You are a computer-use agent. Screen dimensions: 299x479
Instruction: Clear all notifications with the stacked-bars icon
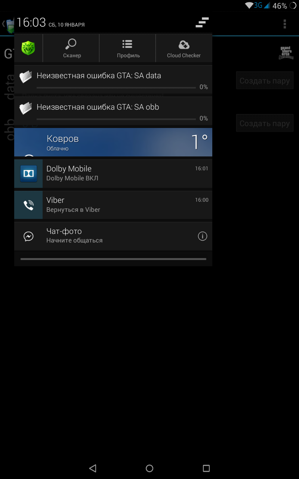coord(202,22)
